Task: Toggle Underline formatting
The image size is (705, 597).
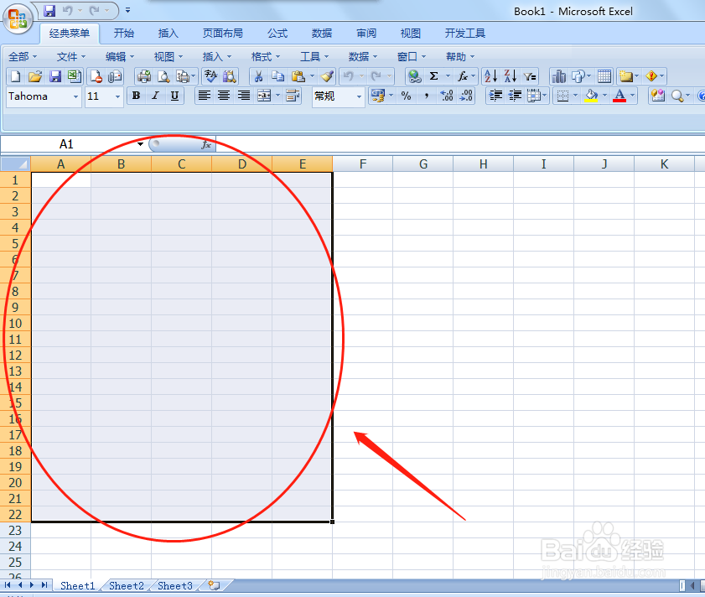Action: click(175, 96)
